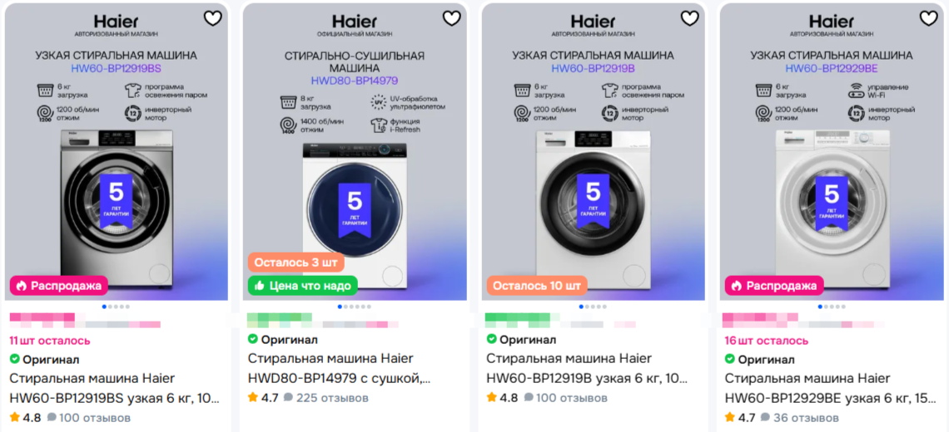Favorite the HWD80-BP14979 washer-dryer via heart

pyautogui.click(x=451, y=19)
